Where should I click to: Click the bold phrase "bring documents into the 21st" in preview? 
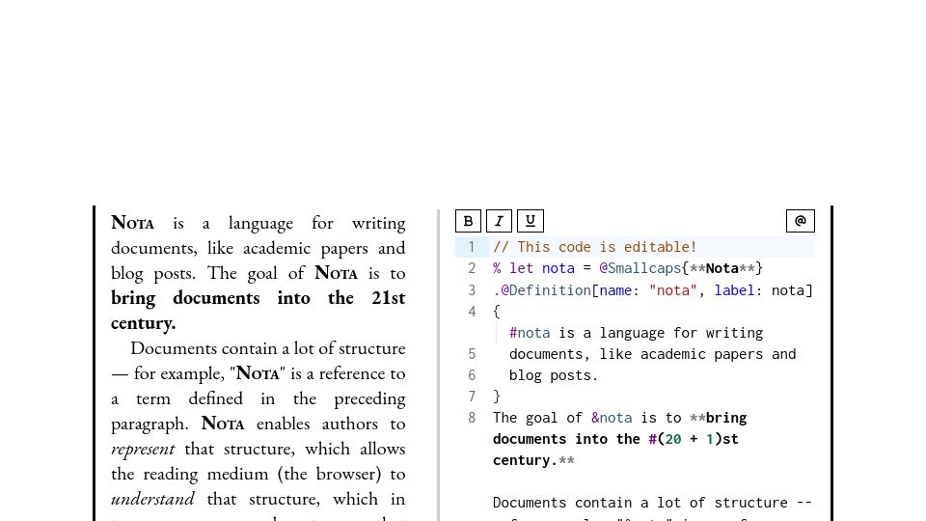(259, 298)
